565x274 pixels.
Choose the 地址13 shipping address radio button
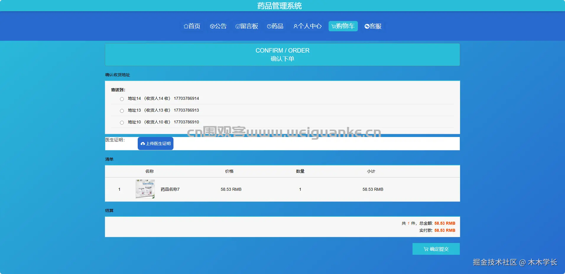(122, 111)
